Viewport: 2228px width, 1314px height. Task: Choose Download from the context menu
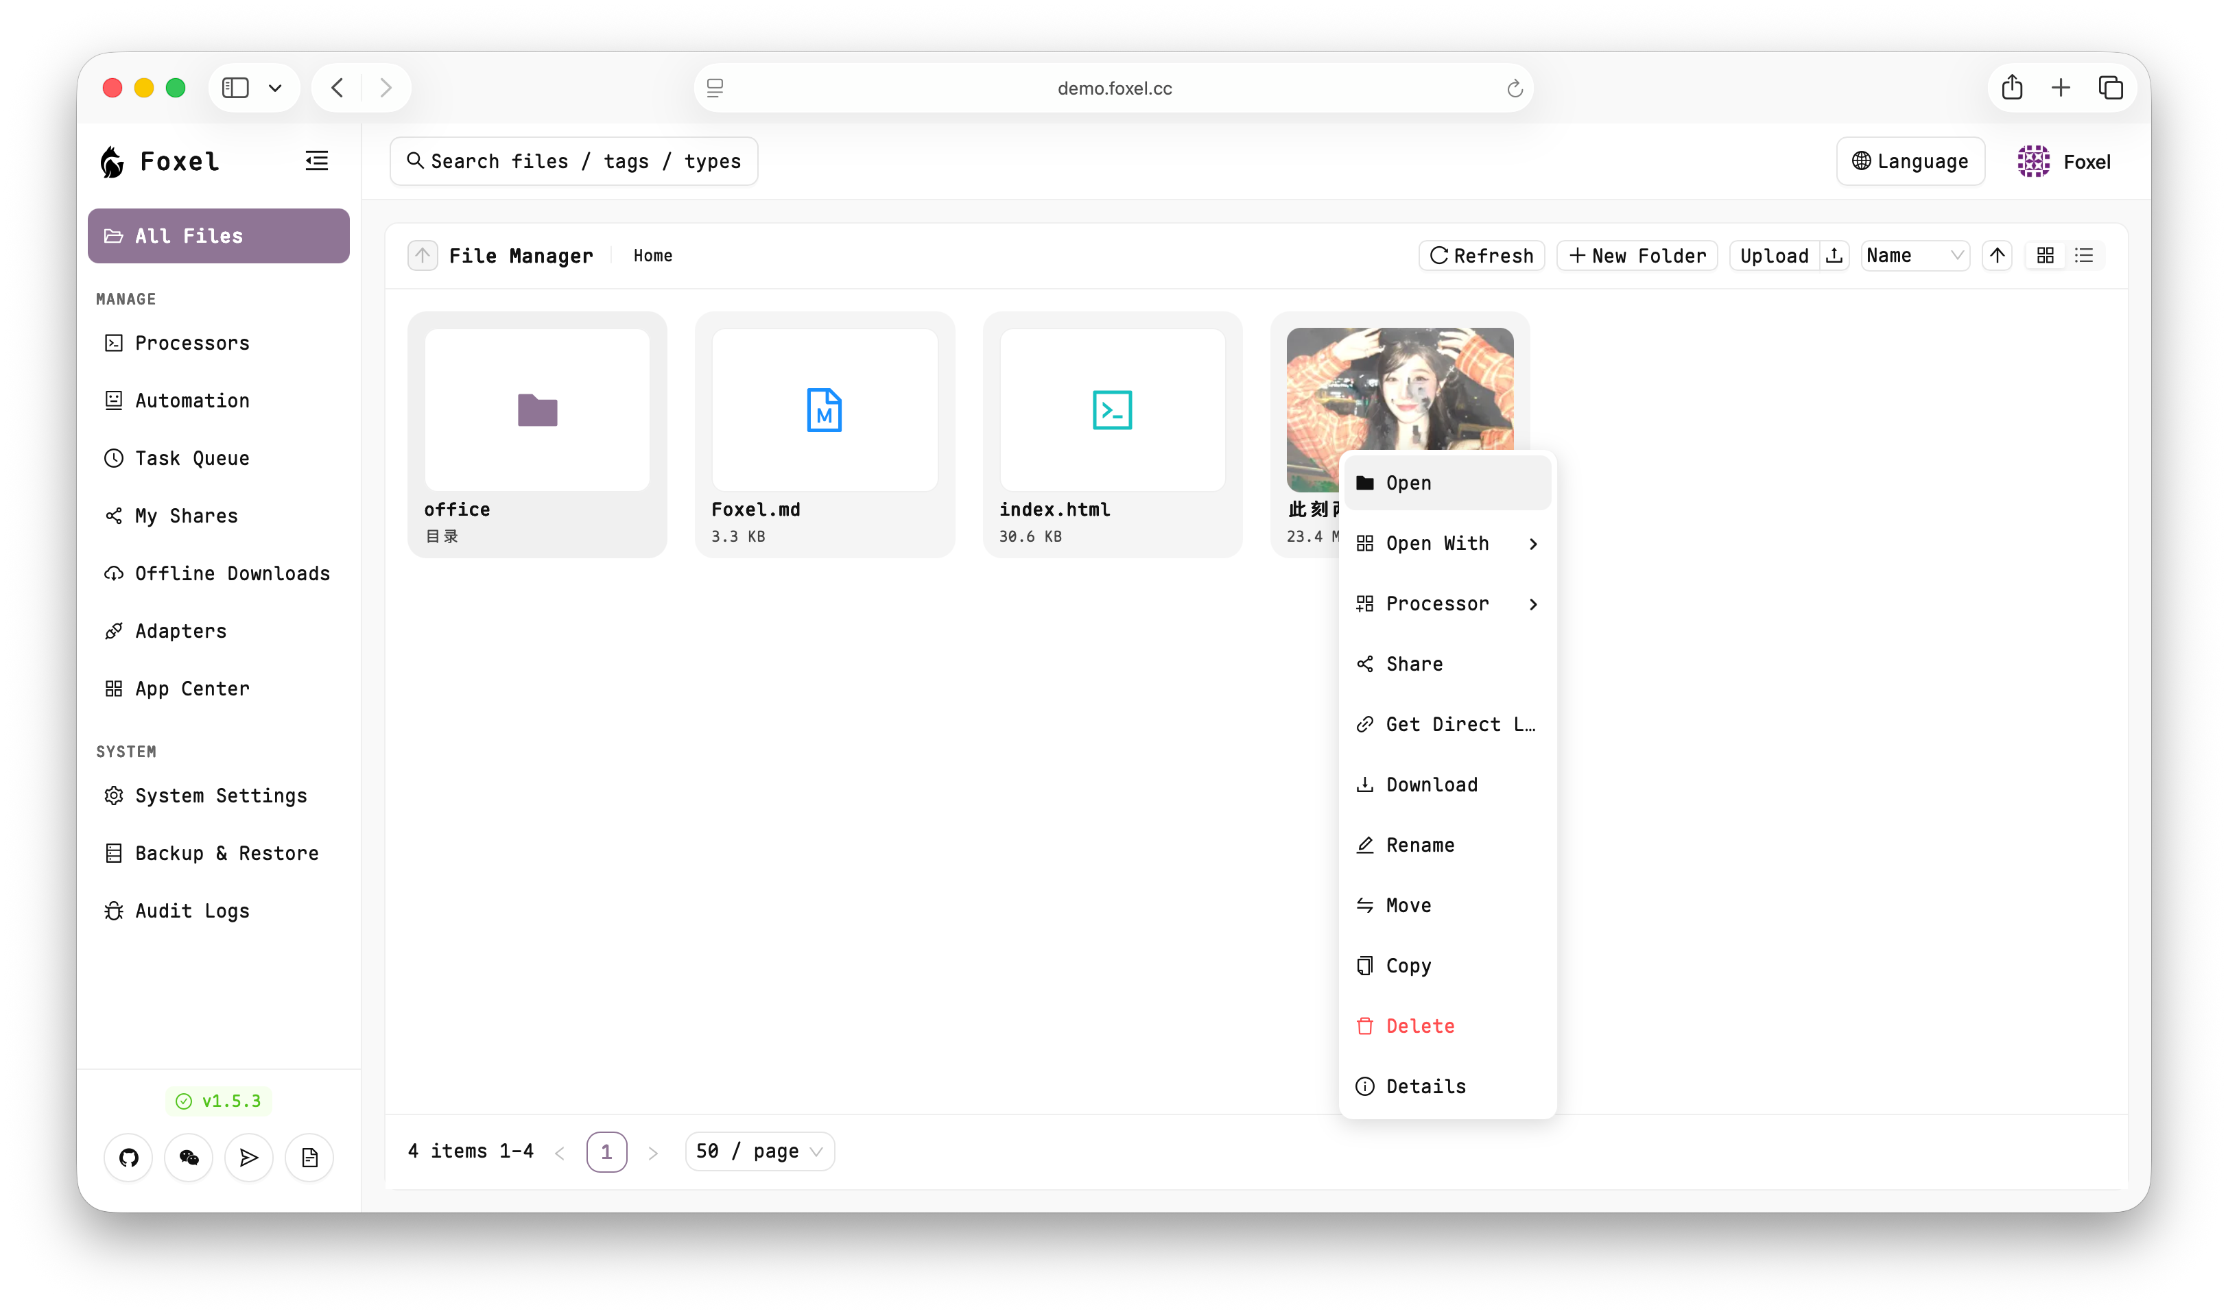tap(1431, 785)
